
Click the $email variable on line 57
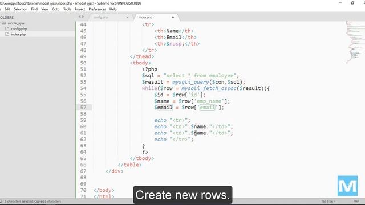pyautogui.click(x=163, y=108)
